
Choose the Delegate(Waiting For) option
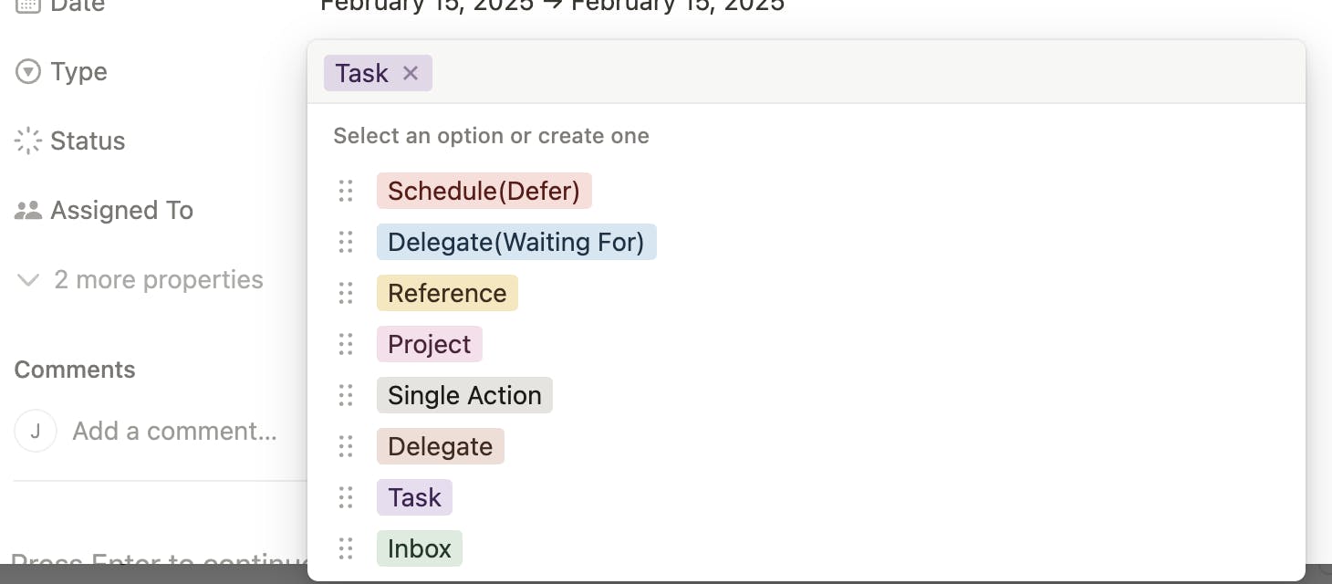(x=515, y=242)
